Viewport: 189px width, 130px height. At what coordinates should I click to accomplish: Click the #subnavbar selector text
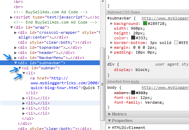(x=119, y=18)
